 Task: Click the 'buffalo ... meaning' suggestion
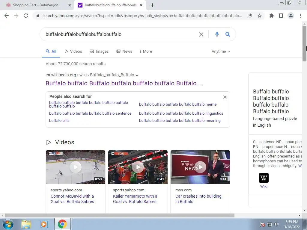tap(180, 121)
